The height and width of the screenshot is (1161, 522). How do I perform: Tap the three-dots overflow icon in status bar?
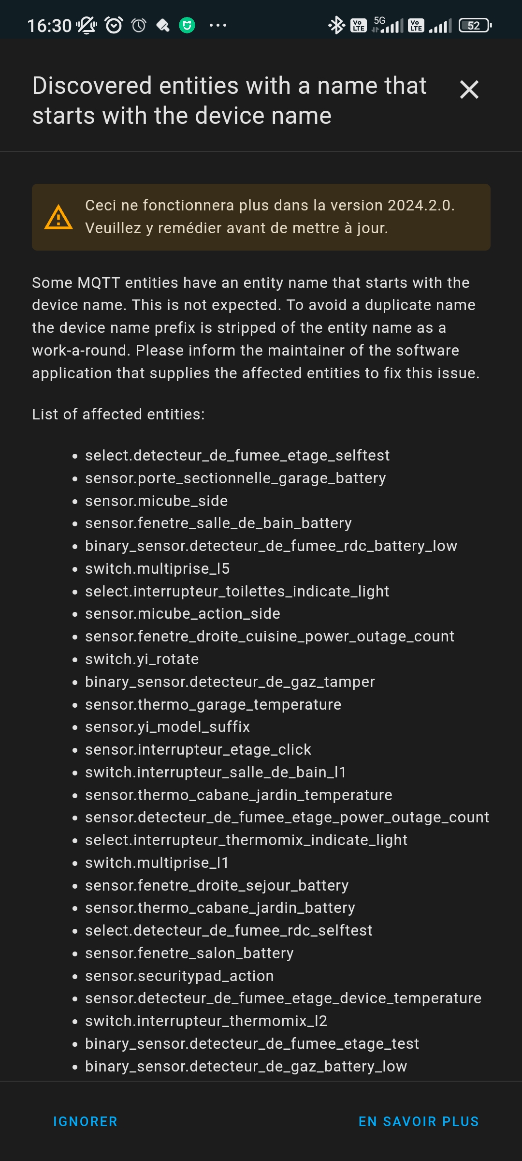click(x=218, y=25)
